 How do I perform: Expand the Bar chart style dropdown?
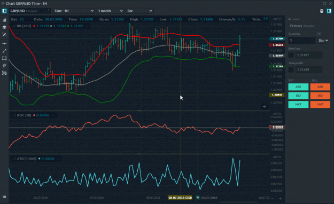(139, 11)
